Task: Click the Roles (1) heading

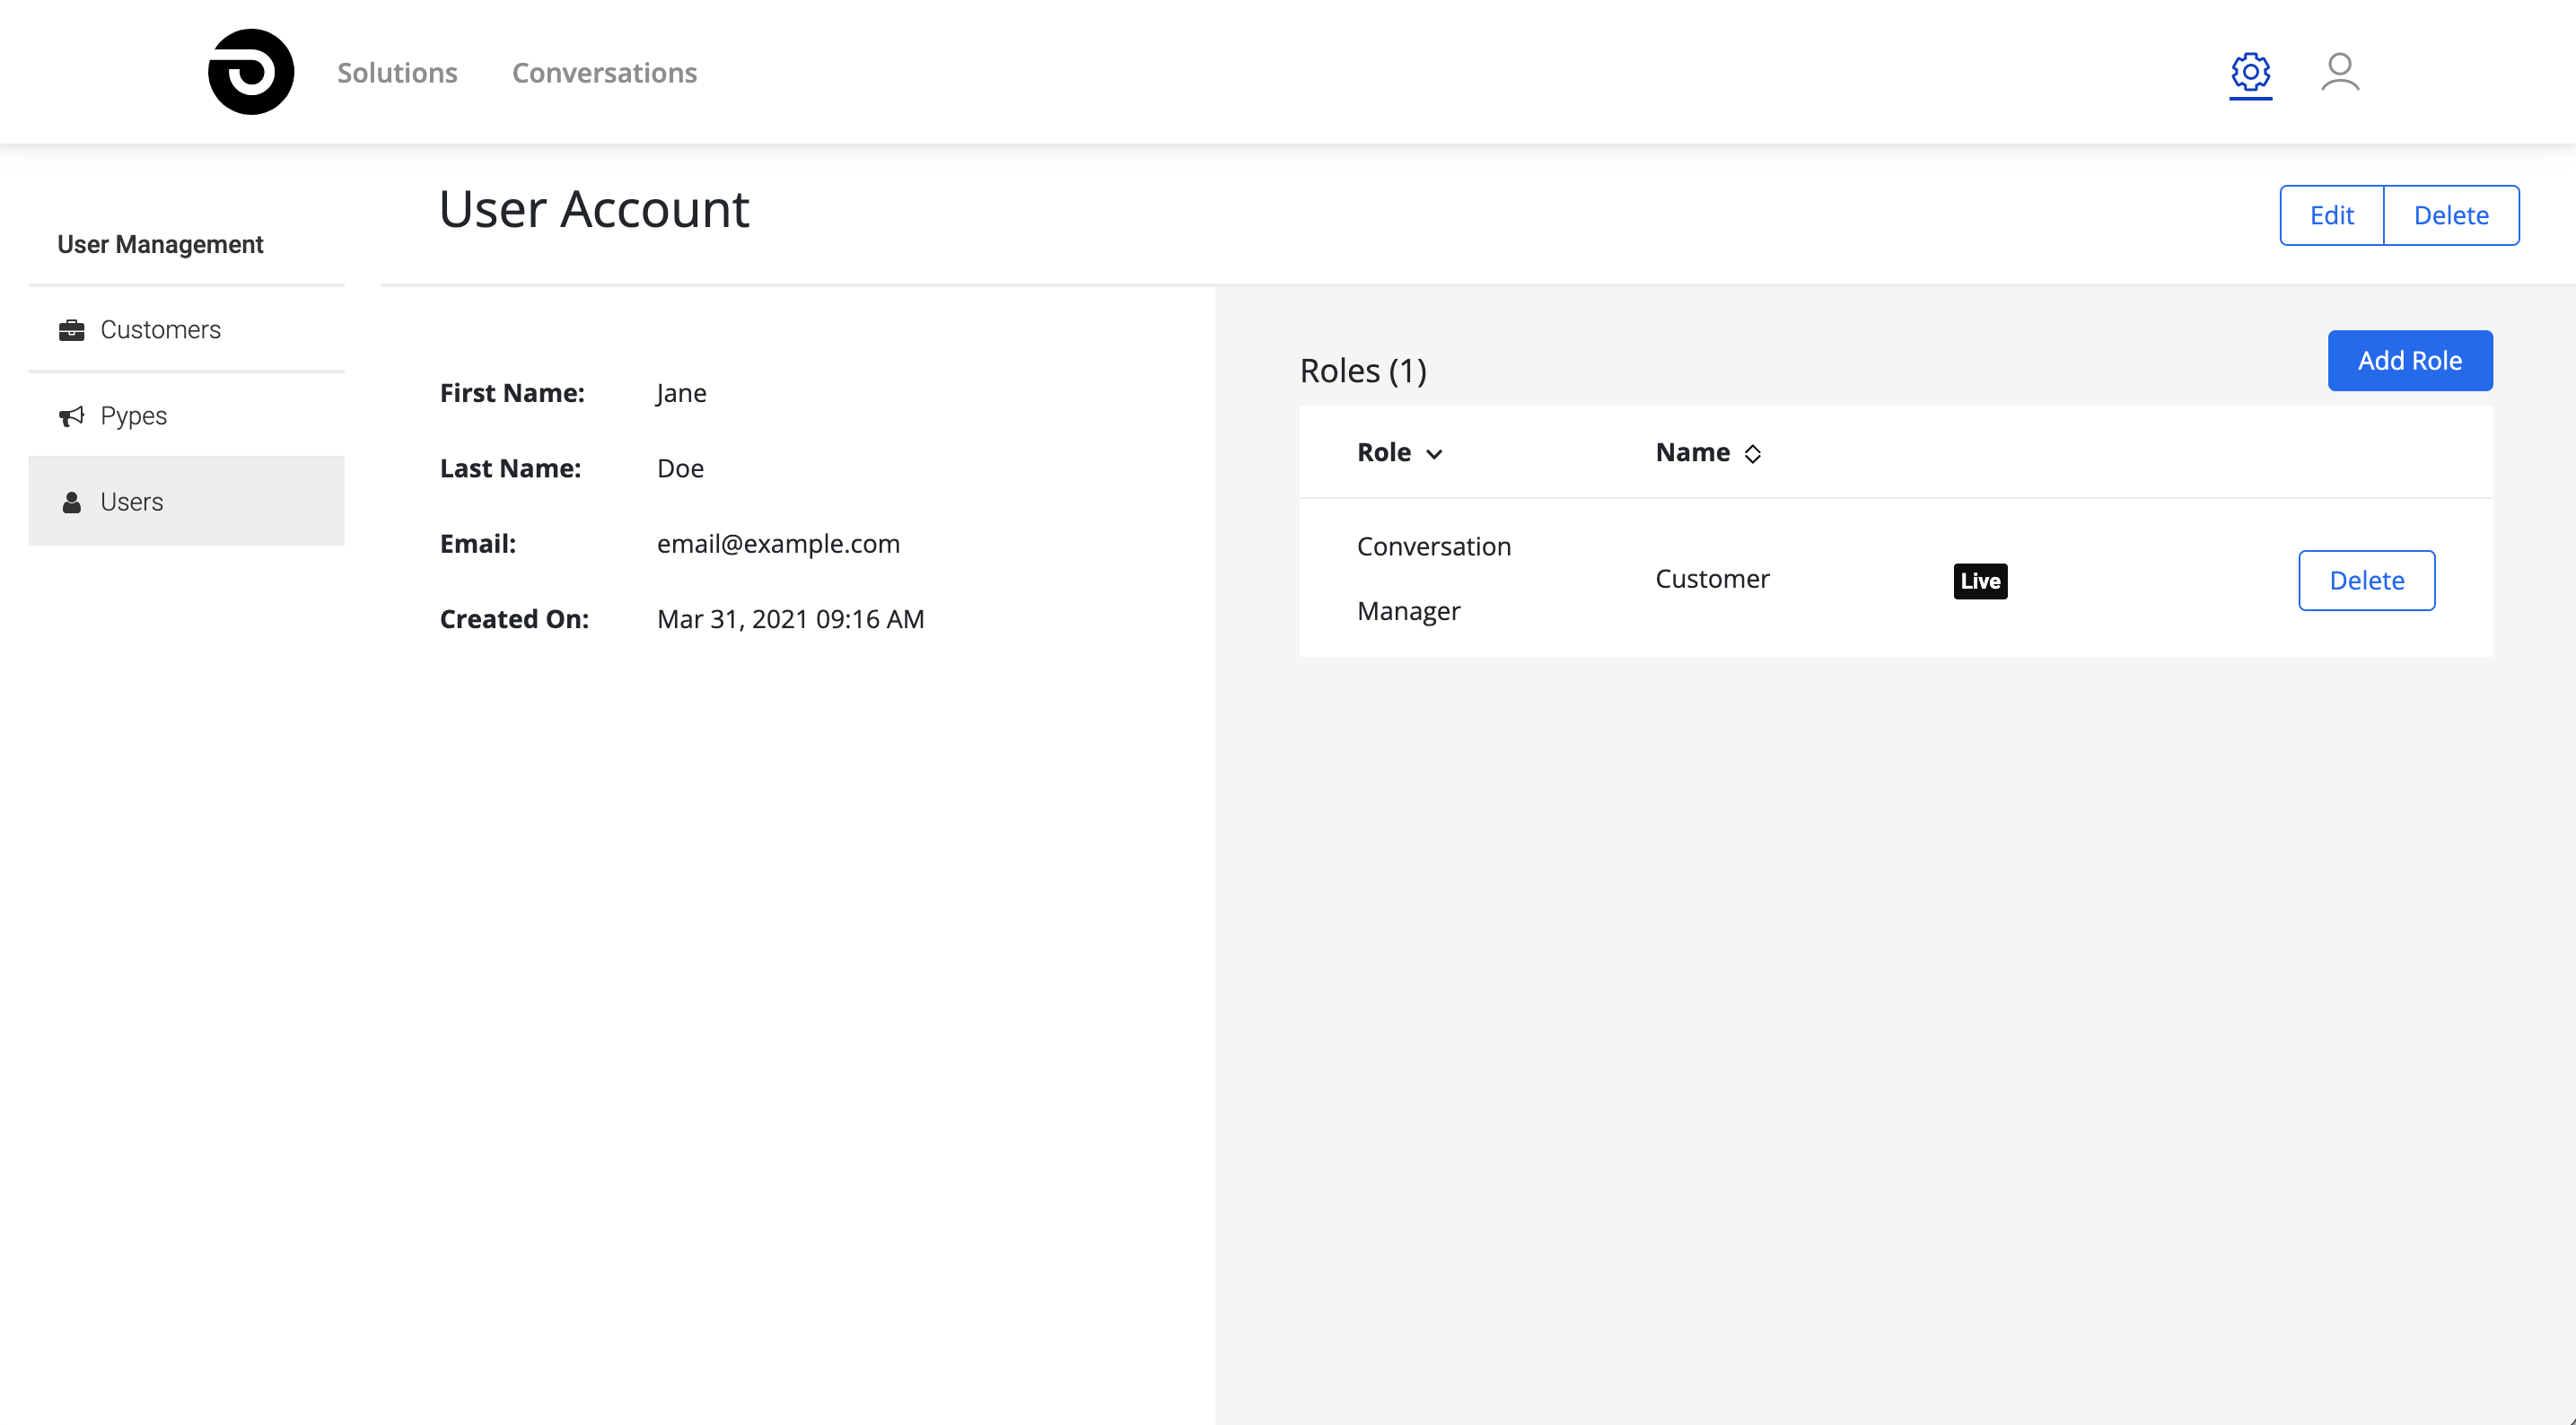Action: tap(1363, 371)
